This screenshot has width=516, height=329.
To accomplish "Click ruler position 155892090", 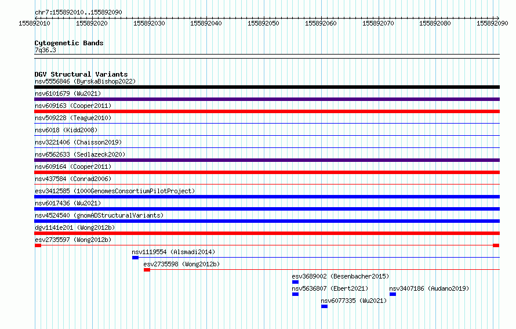I will coord(492,23).
